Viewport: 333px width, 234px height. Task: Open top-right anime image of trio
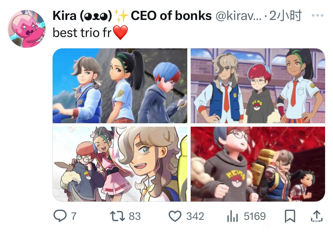pos(258,86)
